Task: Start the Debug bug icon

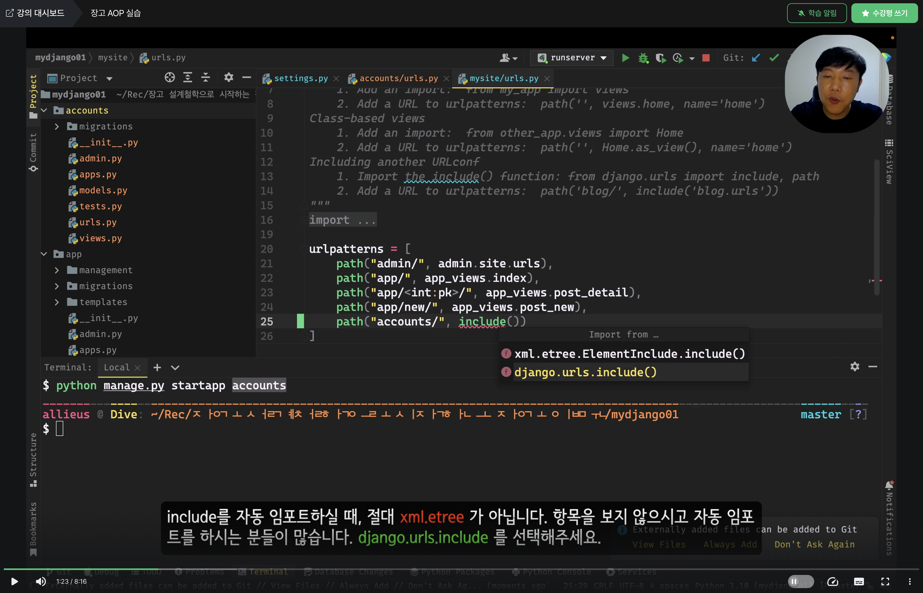Action: (643, 58)
